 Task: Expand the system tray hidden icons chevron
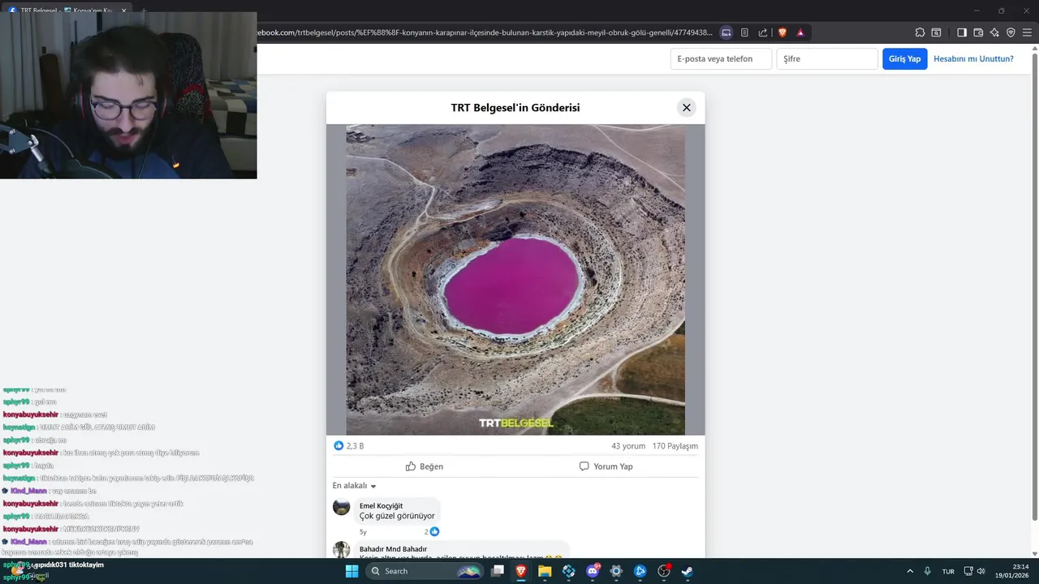[x=910, y=571]
